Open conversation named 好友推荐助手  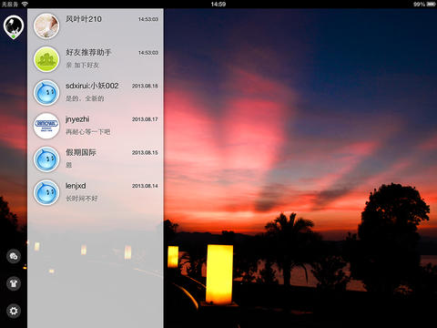[96, 59]
